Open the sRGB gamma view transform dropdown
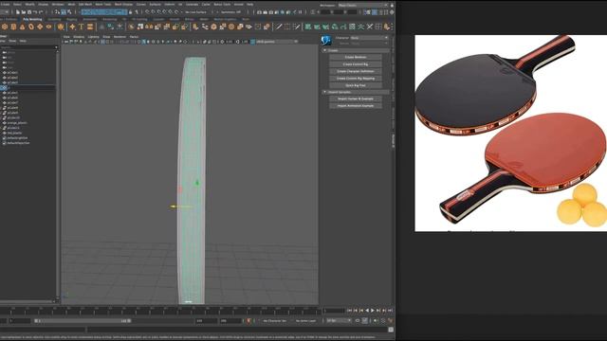Viewport: 607px width, 341px height. 277,42
